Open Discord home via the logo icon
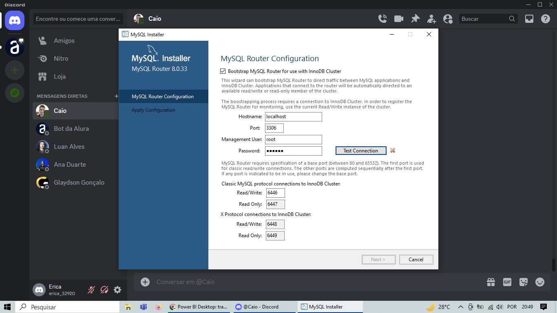This screenshot has height=313, width=557. [15, 20]
